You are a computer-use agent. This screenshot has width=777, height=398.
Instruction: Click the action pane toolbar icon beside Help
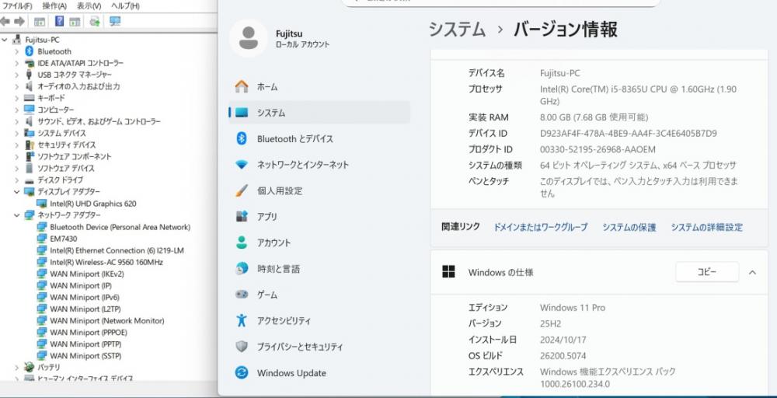point(75,21)
